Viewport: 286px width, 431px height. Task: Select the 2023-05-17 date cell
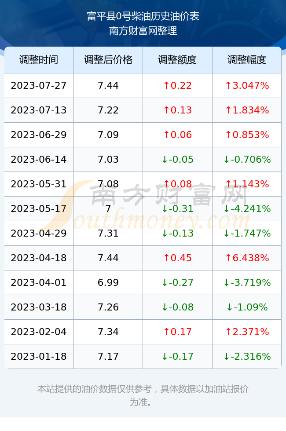[x=39, y=208]
